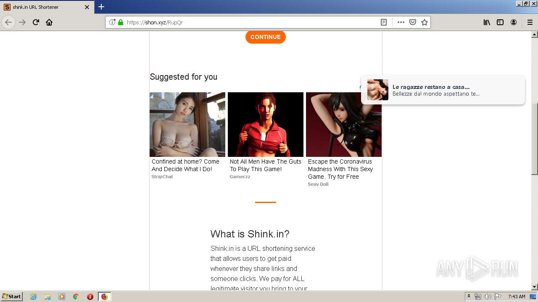Screen dimensions: 538x302
Task: Select the shink.in URL Shortener tab
Action: [x=47, y=7]
